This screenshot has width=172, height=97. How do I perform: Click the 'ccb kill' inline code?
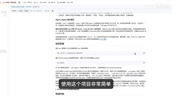point(119,84)
